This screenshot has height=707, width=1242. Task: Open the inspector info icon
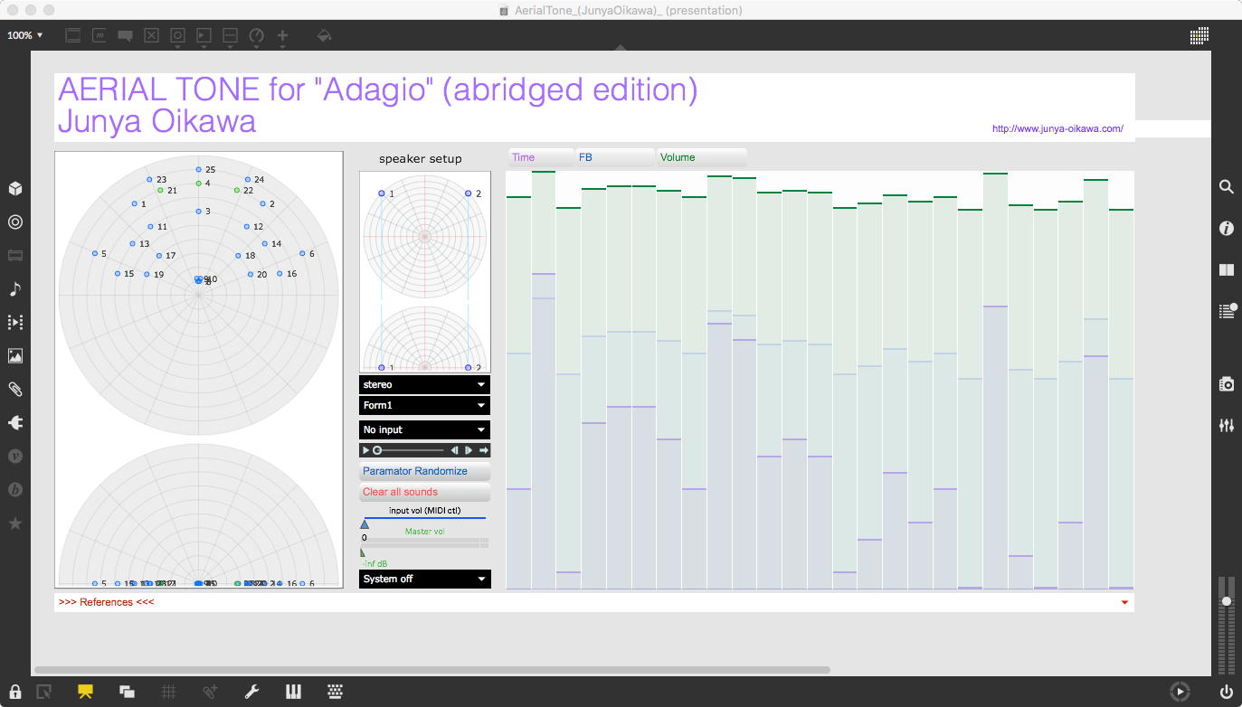[x=1227, y=228]
